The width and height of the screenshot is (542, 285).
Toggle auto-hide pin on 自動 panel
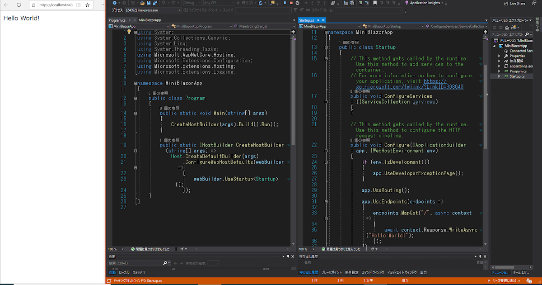point(288,256)
